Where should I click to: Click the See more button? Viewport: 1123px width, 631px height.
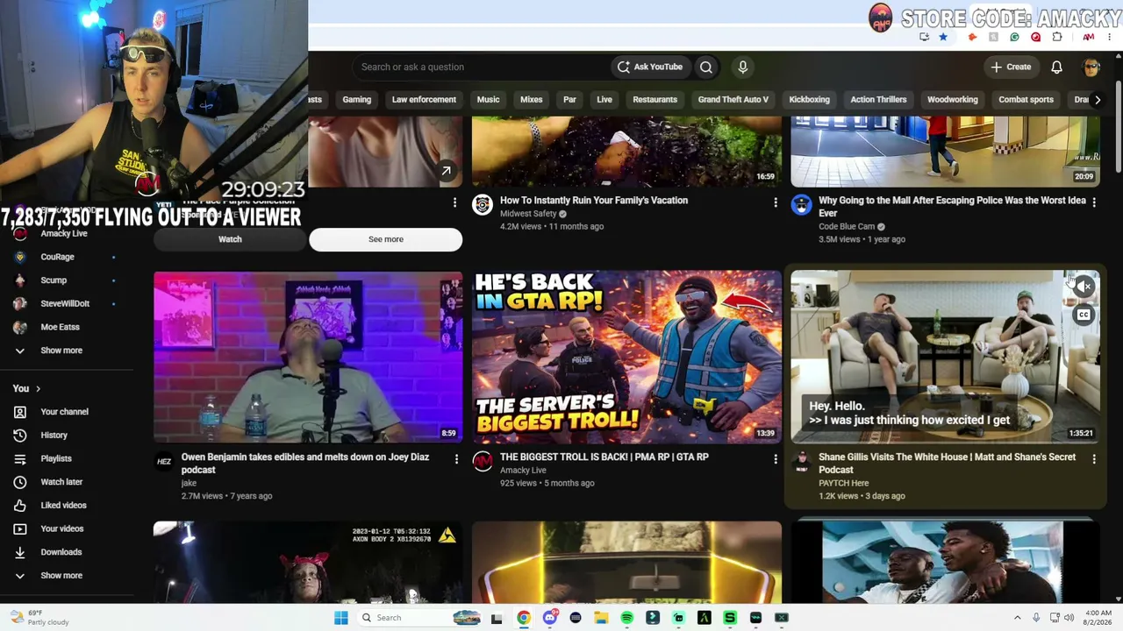[x=386, y=239]
